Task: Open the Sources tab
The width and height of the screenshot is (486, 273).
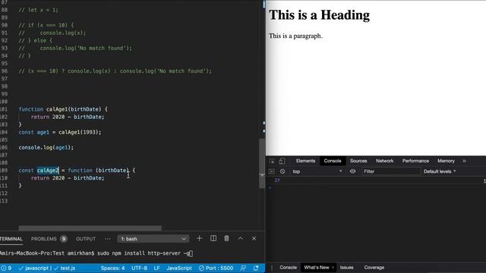Action: tap(358, 161)
